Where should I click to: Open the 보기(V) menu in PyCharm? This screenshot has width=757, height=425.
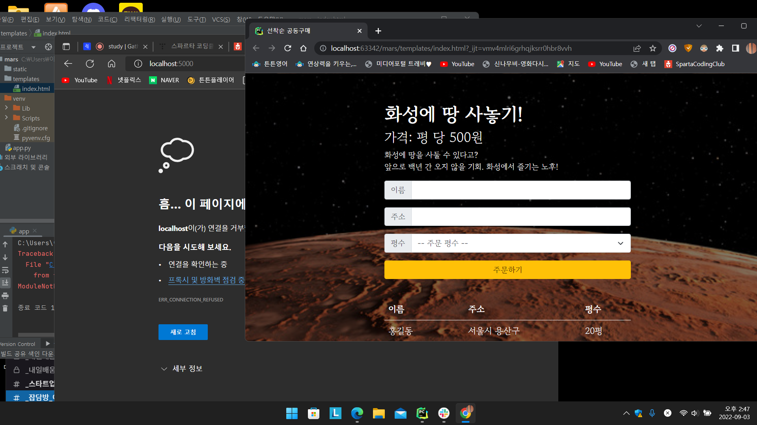click(x=56, y=19)
